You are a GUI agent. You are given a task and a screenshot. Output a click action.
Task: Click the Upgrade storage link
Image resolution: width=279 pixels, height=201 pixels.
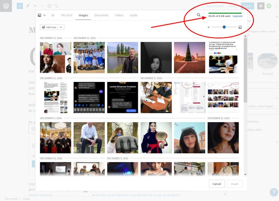(237, 16)
